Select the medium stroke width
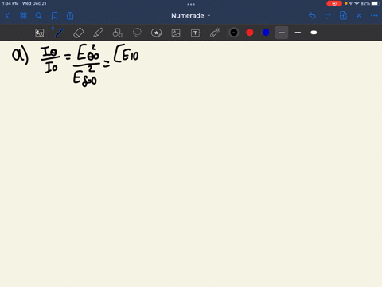The width and height of the screenshot is (382, 287). [x=298, y=33]
